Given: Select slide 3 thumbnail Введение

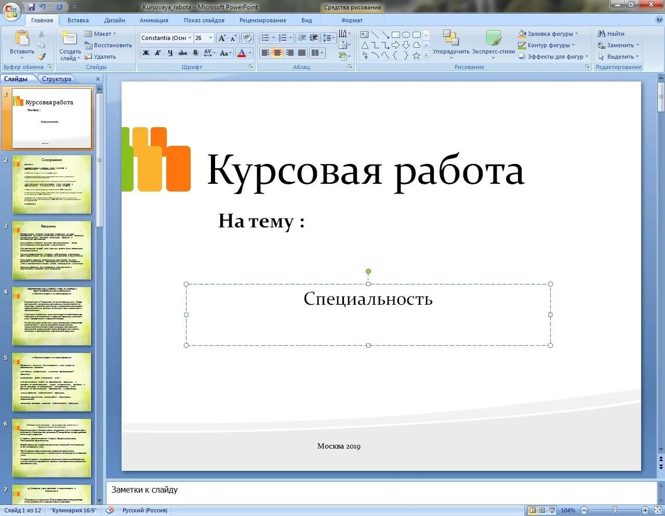Looking at the screenshot, I should click(51, 251).
